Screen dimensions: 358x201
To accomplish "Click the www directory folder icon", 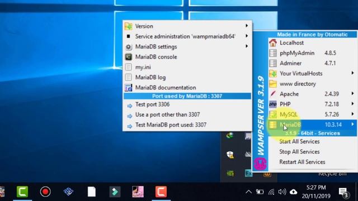I will coord(273,84).
